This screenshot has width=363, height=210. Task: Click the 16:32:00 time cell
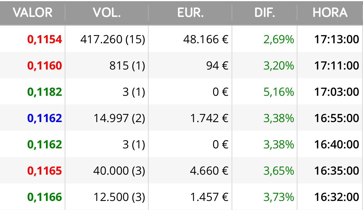pos(337,197)
